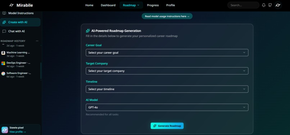The width and height of the screenshot is (290, 135).
Task: Select Chat with AI in the sidebar
Action: [20, 31]
